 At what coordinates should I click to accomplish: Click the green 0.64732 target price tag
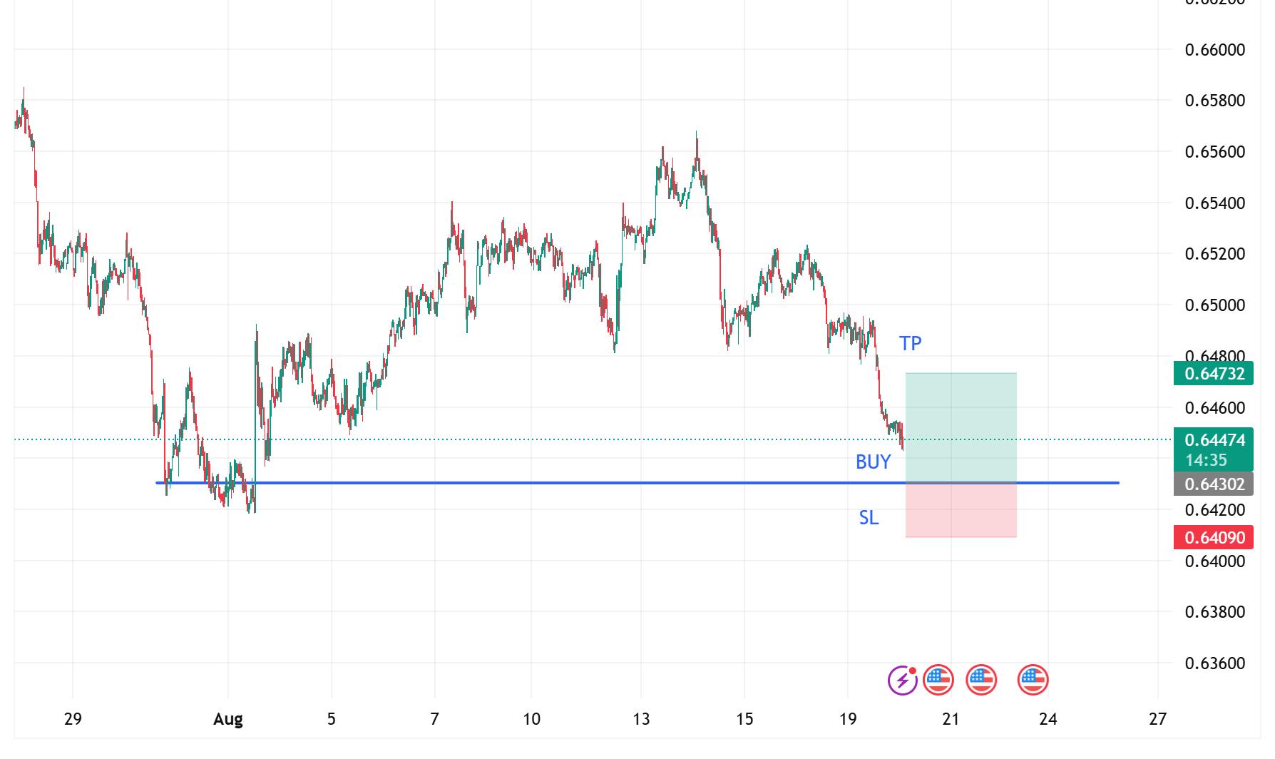1214,374
